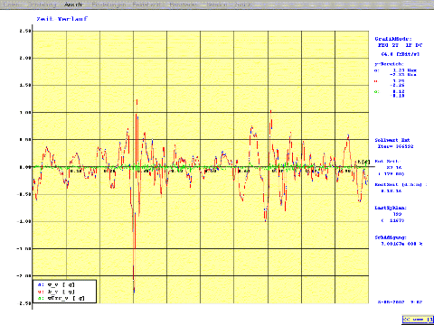Click the blue marker under y-Bereich
The height and width of the screenshot is (325, 434).
click(376, 70)
